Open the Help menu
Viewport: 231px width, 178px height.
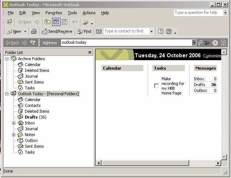coord(105,13)
